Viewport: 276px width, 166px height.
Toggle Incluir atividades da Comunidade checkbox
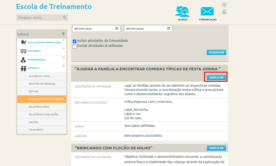click(74, 41)
